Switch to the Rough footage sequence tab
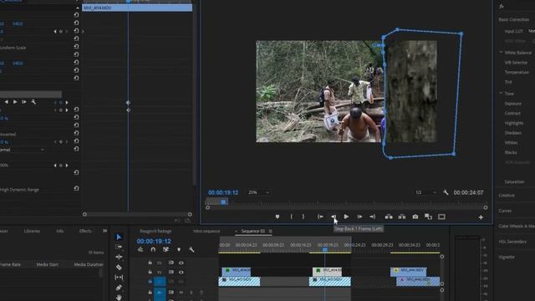This screenshot has width=535, height=301. tap(155, 231)
